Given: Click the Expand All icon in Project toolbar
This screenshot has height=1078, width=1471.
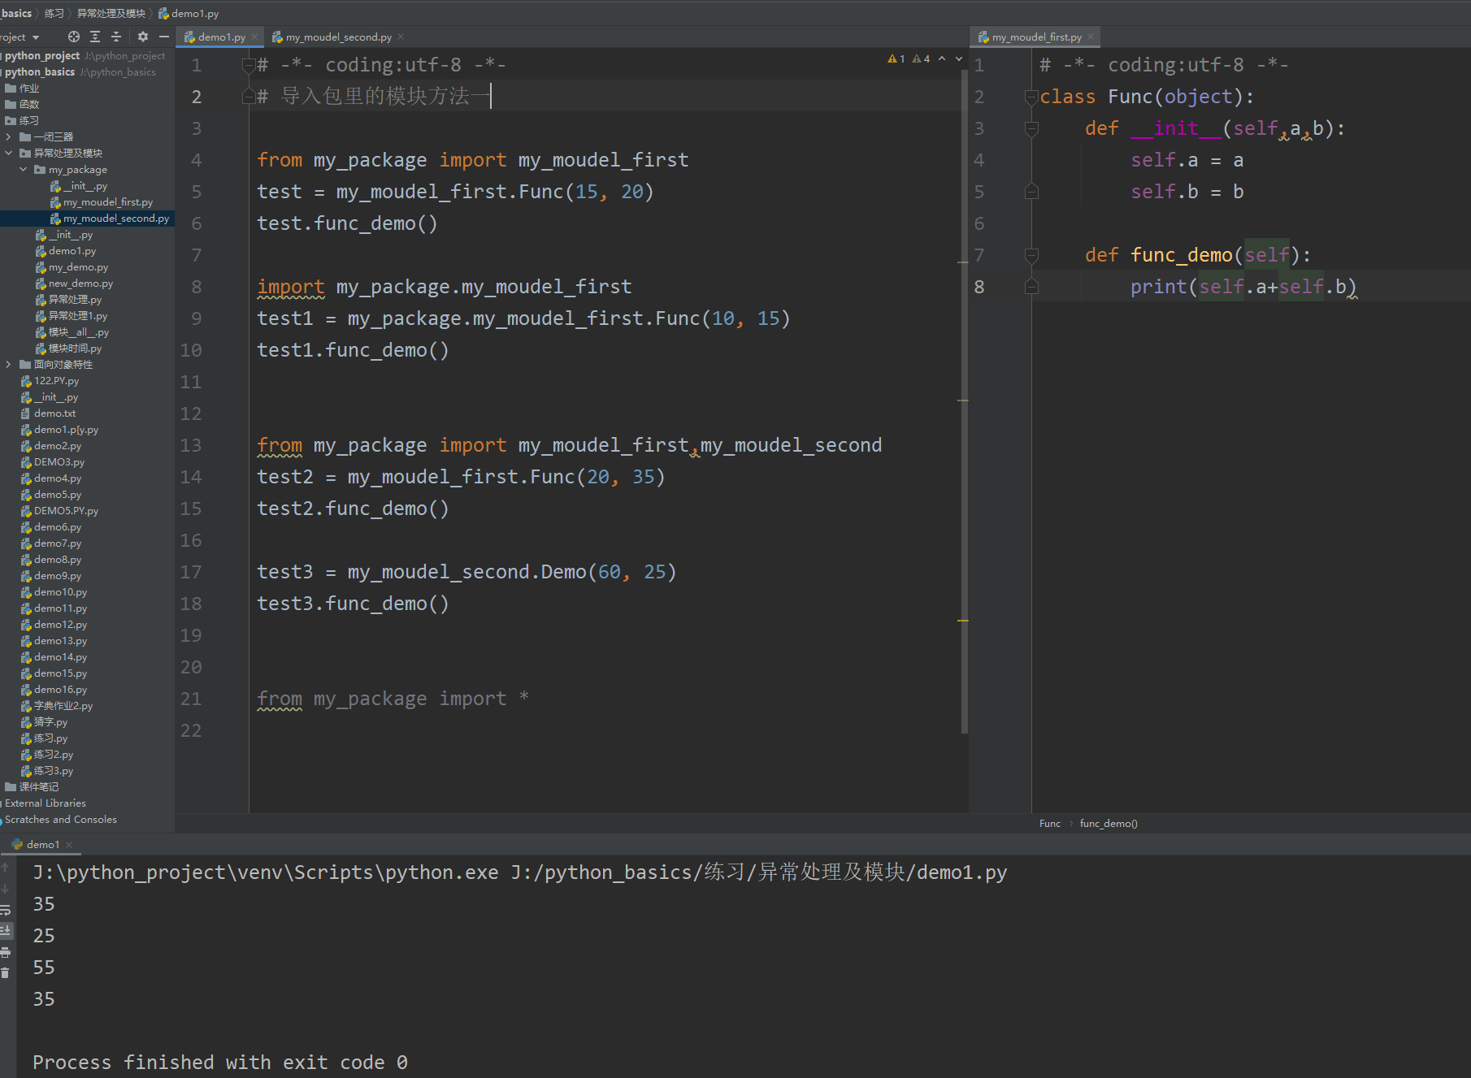Looking at the screenshot, I should tap(95, 37).
